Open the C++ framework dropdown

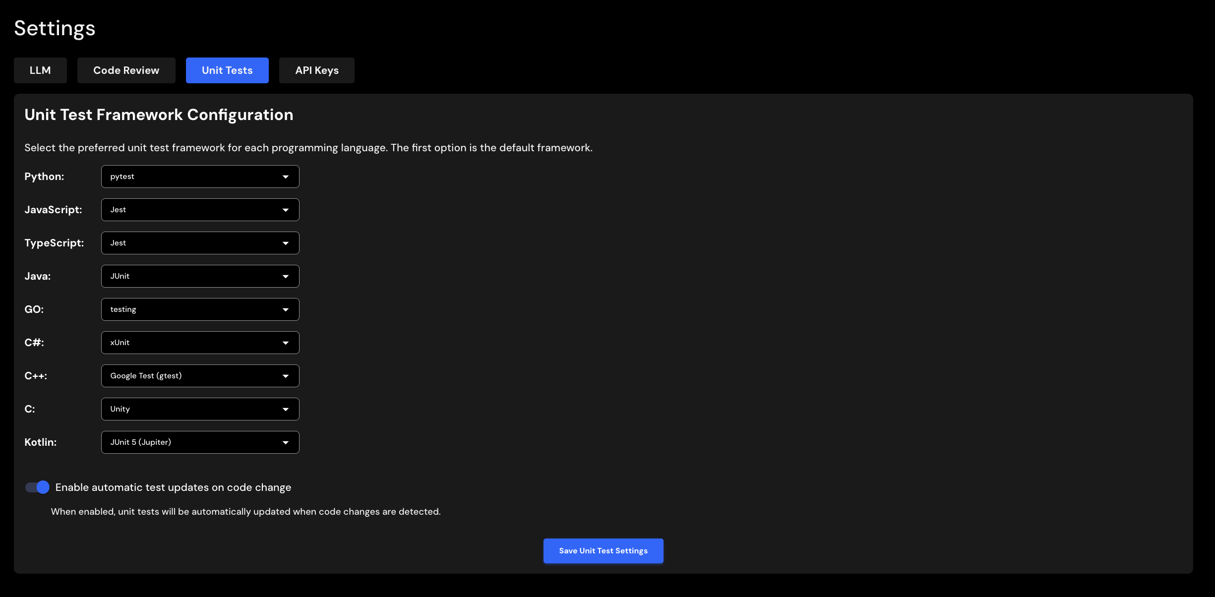200,376
